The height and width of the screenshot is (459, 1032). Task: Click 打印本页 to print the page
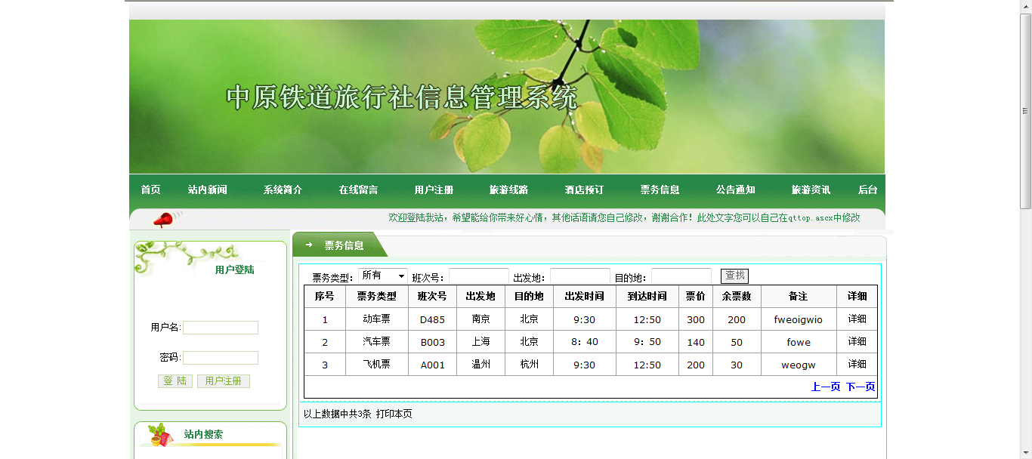[394, 414]
